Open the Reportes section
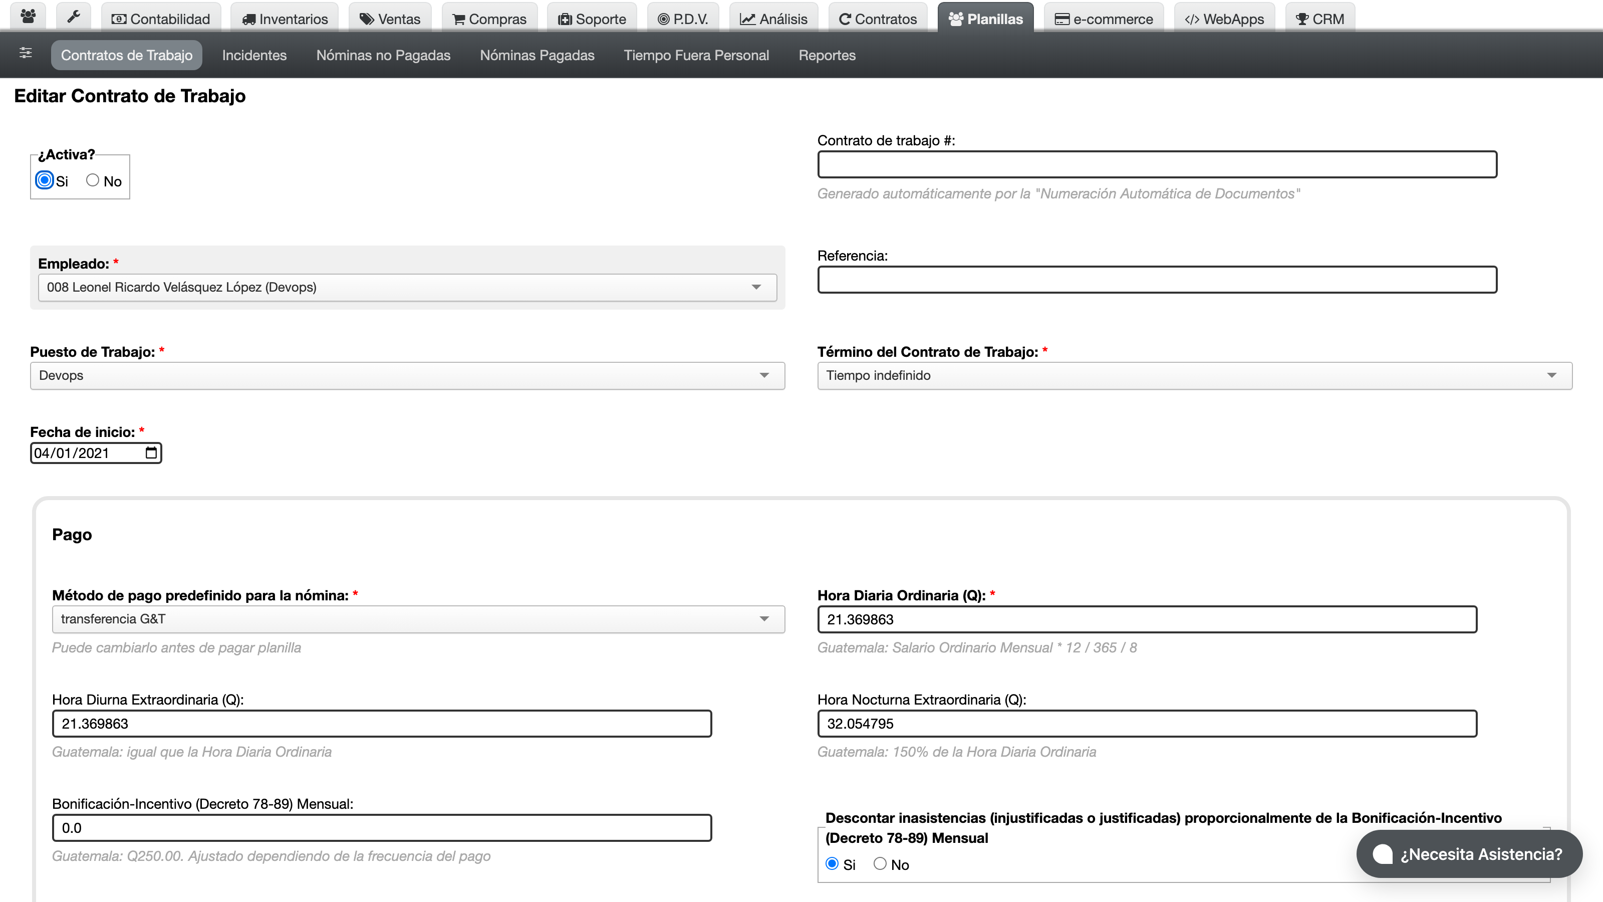This screenshot has width=1603, height=902. tap(827, 55)
